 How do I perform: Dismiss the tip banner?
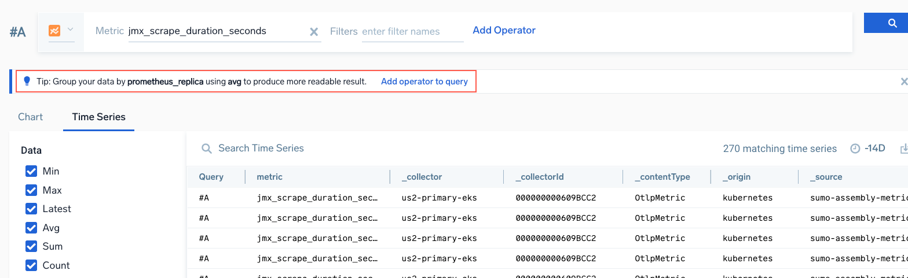(903, 81)
